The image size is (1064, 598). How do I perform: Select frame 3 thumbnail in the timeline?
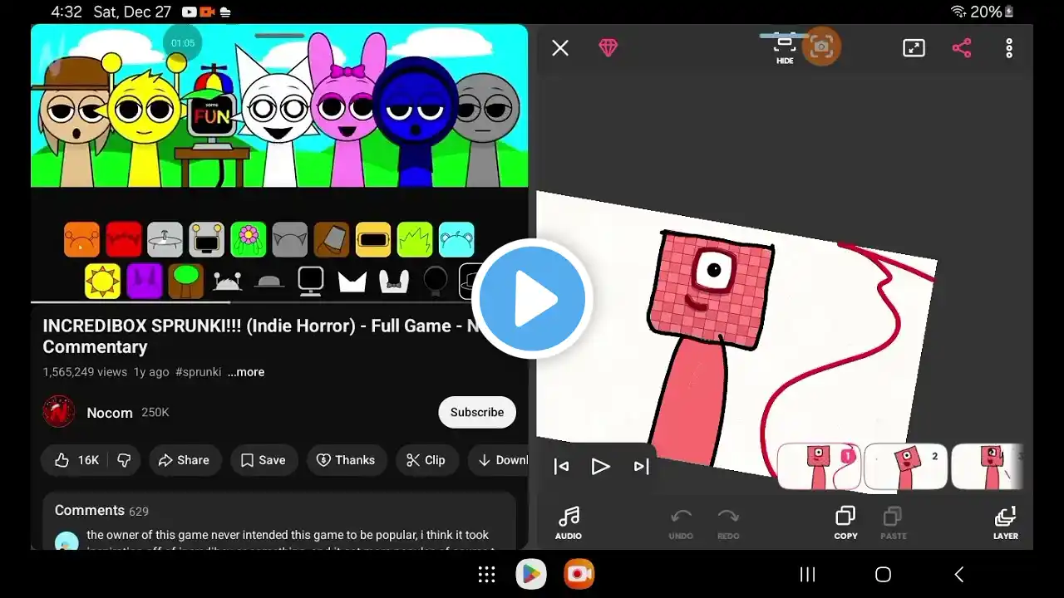[x=988, y=467]
